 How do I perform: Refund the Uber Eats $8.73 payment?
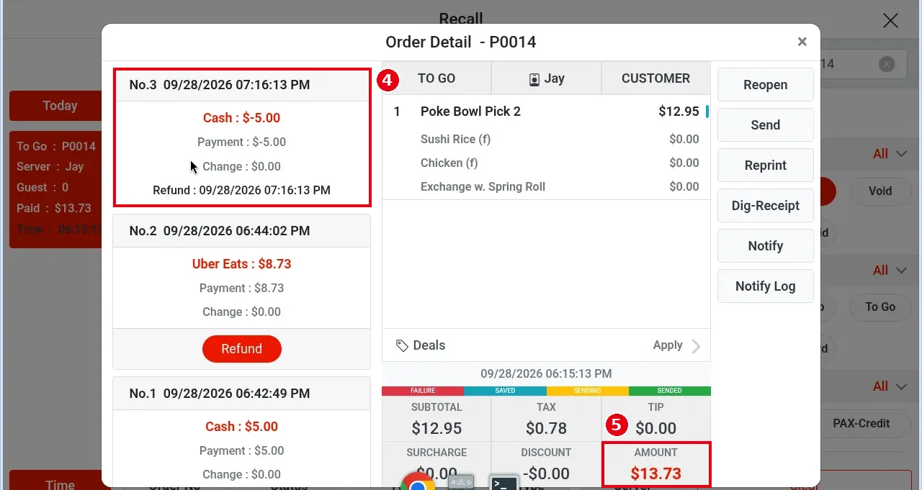pos(241,349)
